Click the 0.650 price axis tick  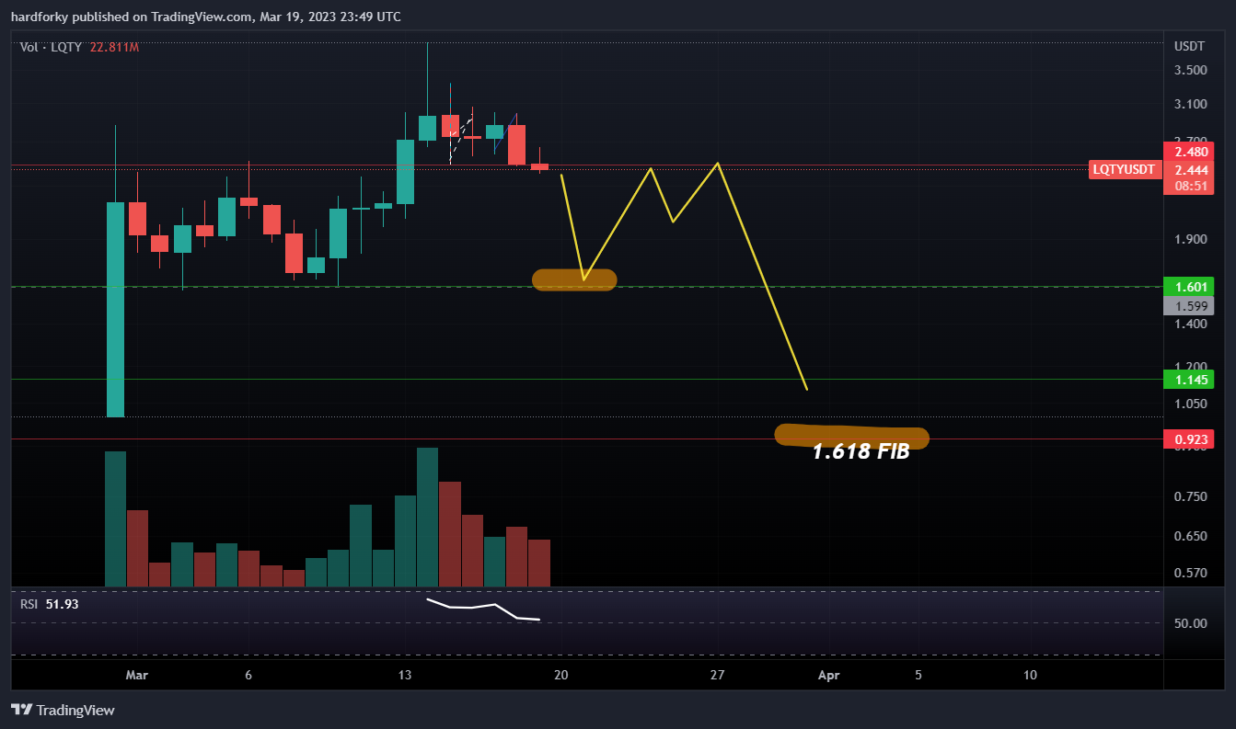point(1190,536)
